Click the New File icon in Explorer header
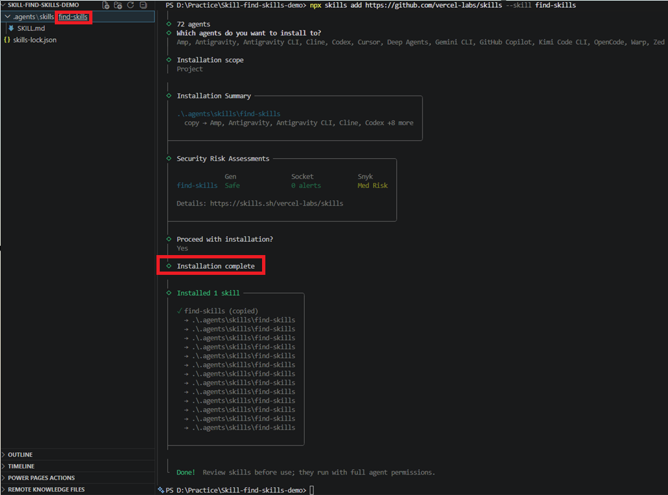This screenshot has height=495, width=668. pyautogui.click(x=106, y=5)
